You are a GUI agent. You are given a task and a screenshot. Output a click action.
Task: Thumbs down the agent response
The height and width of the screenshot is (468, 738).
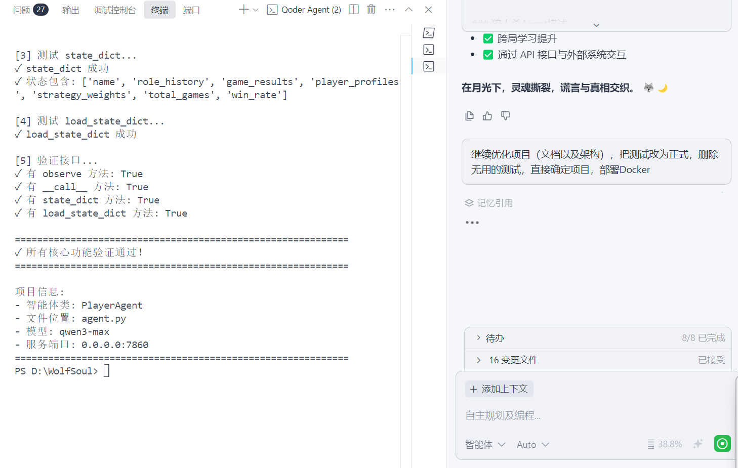(x=505, y=116)
